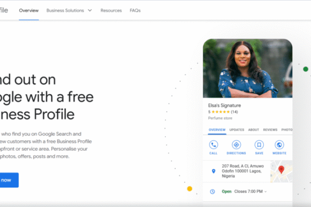Click the Elsa's Signature business name
This screenshot has width=311, height=207.
(x=224, y=106)
